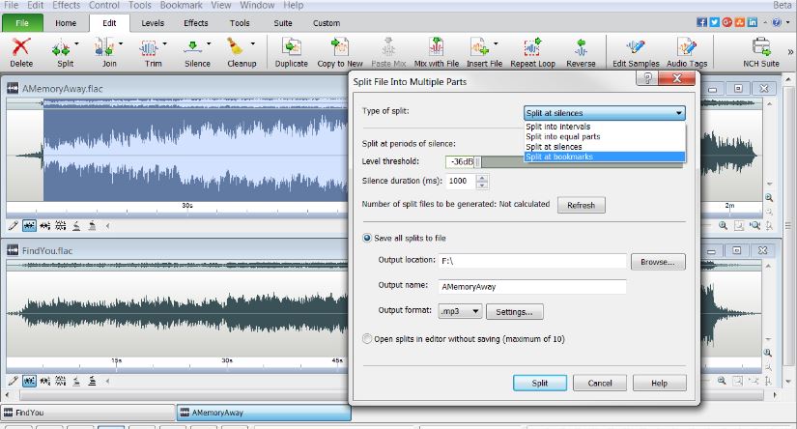
Task: Toggle waveform view button in FindYou window
Action: pyautogui.click(x=30, y=381)
